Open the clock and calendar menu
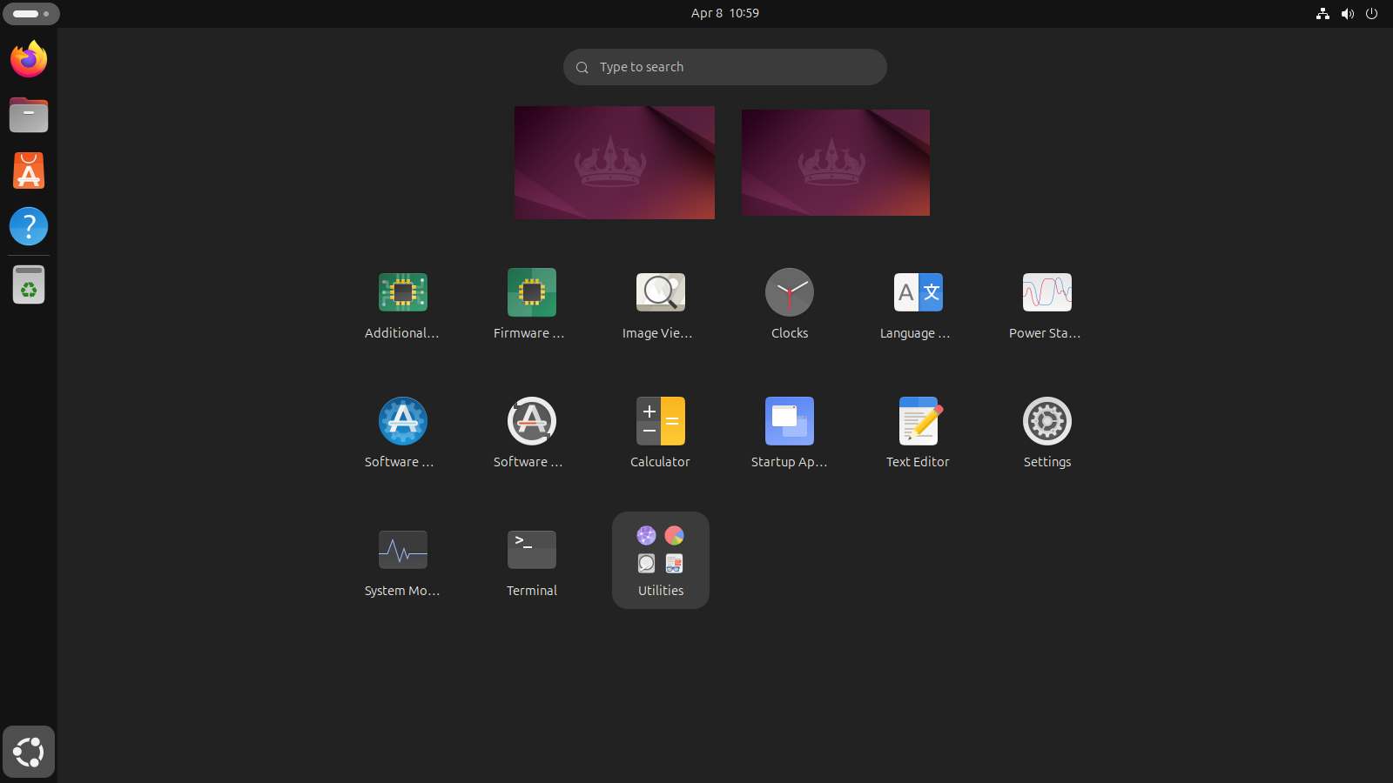Image resolution: width=1393 pixels, height=783 pixels. (724, 13)
